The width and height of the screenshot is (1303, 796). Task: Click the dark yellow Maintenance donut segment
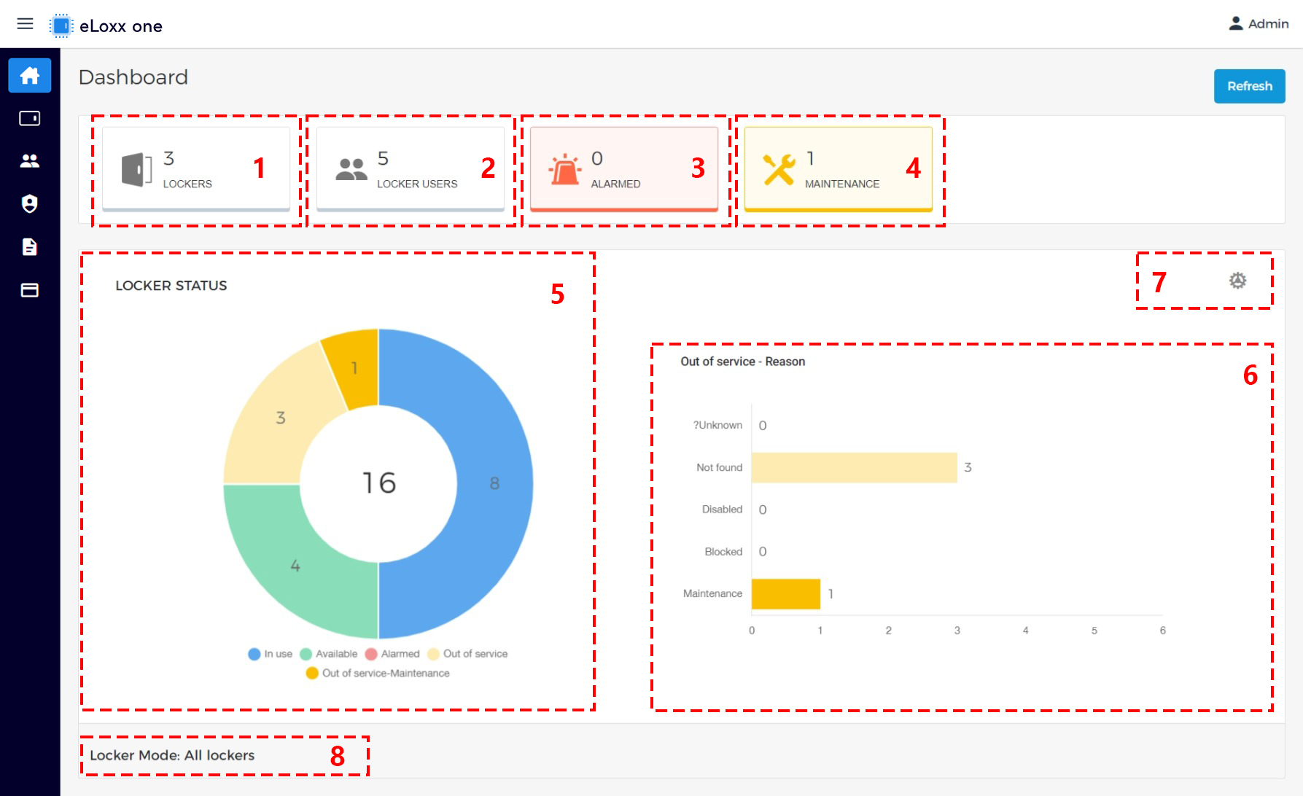click(354, 368)
